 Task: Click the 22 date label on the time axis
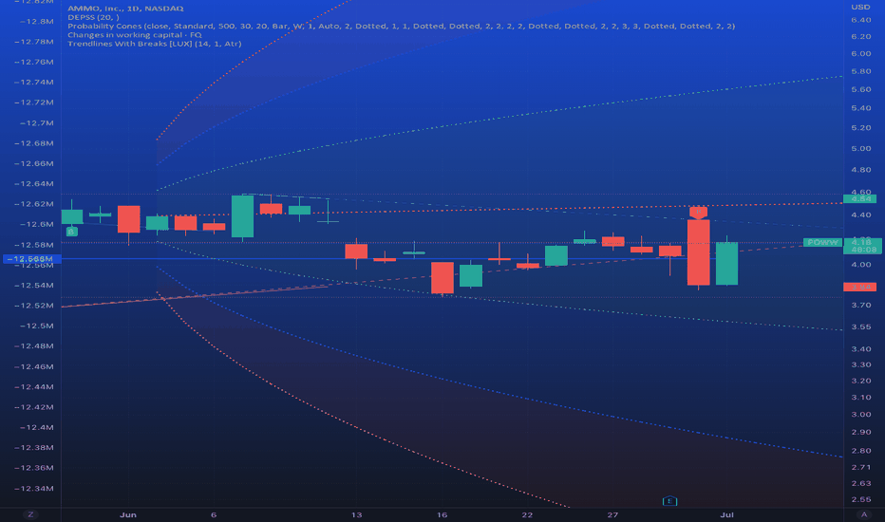click(527, 514)
